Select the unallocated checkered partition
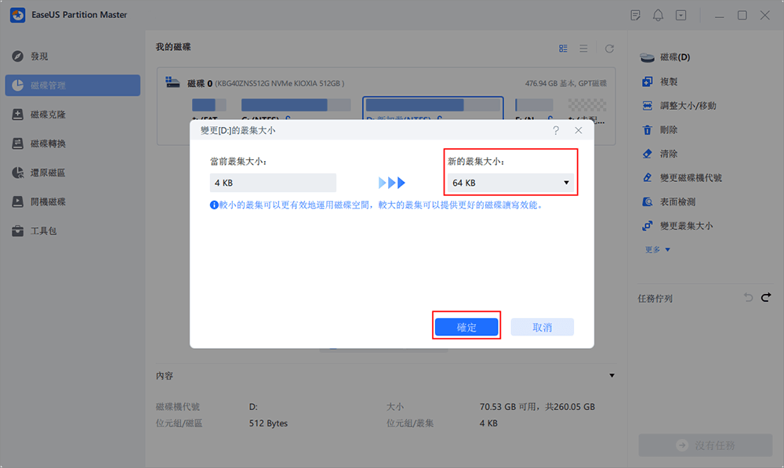The width and height of the screenshot is (784, 468). [x=587, y=105]
